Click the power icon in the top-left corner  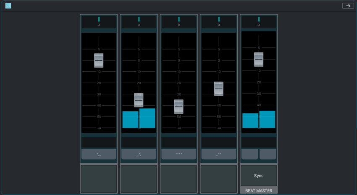pyautogui.click(x=8, y=6)
